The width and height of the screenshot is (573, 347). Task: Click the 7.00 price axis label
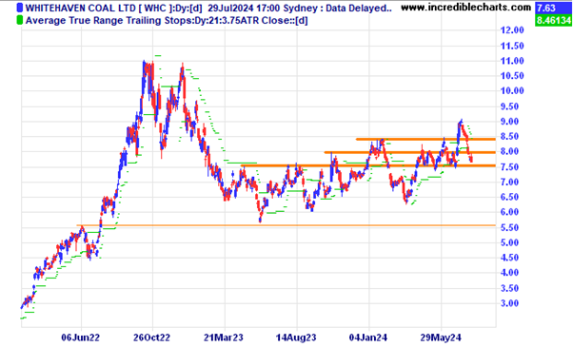[509, 183]
